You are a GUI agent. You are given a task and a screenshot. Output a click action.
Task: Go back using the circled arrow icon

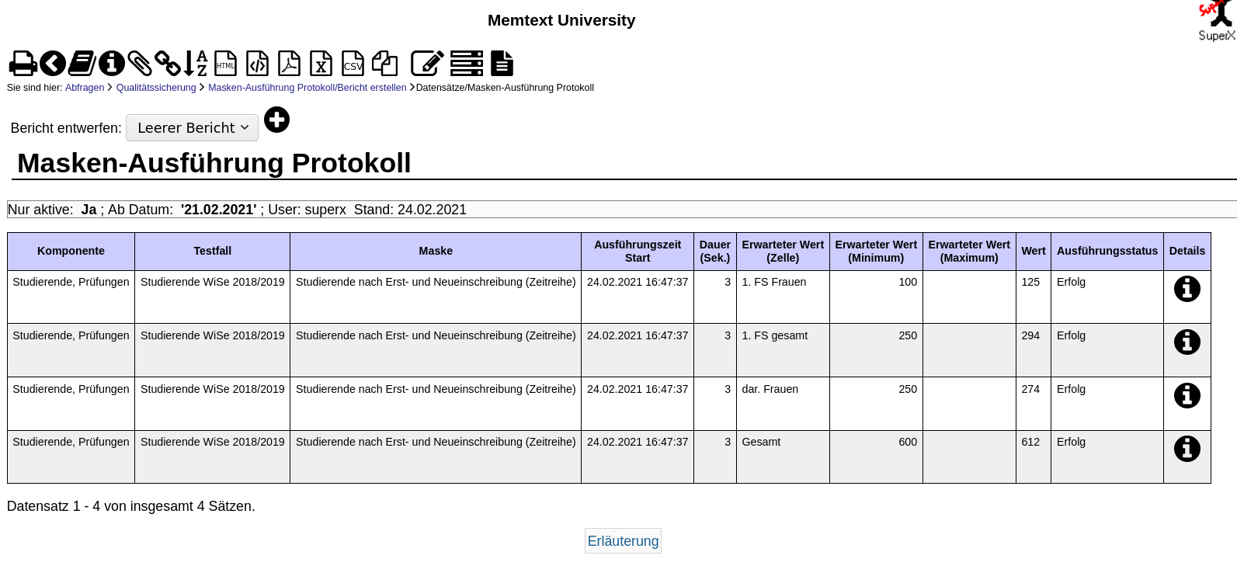pos(53,64)
